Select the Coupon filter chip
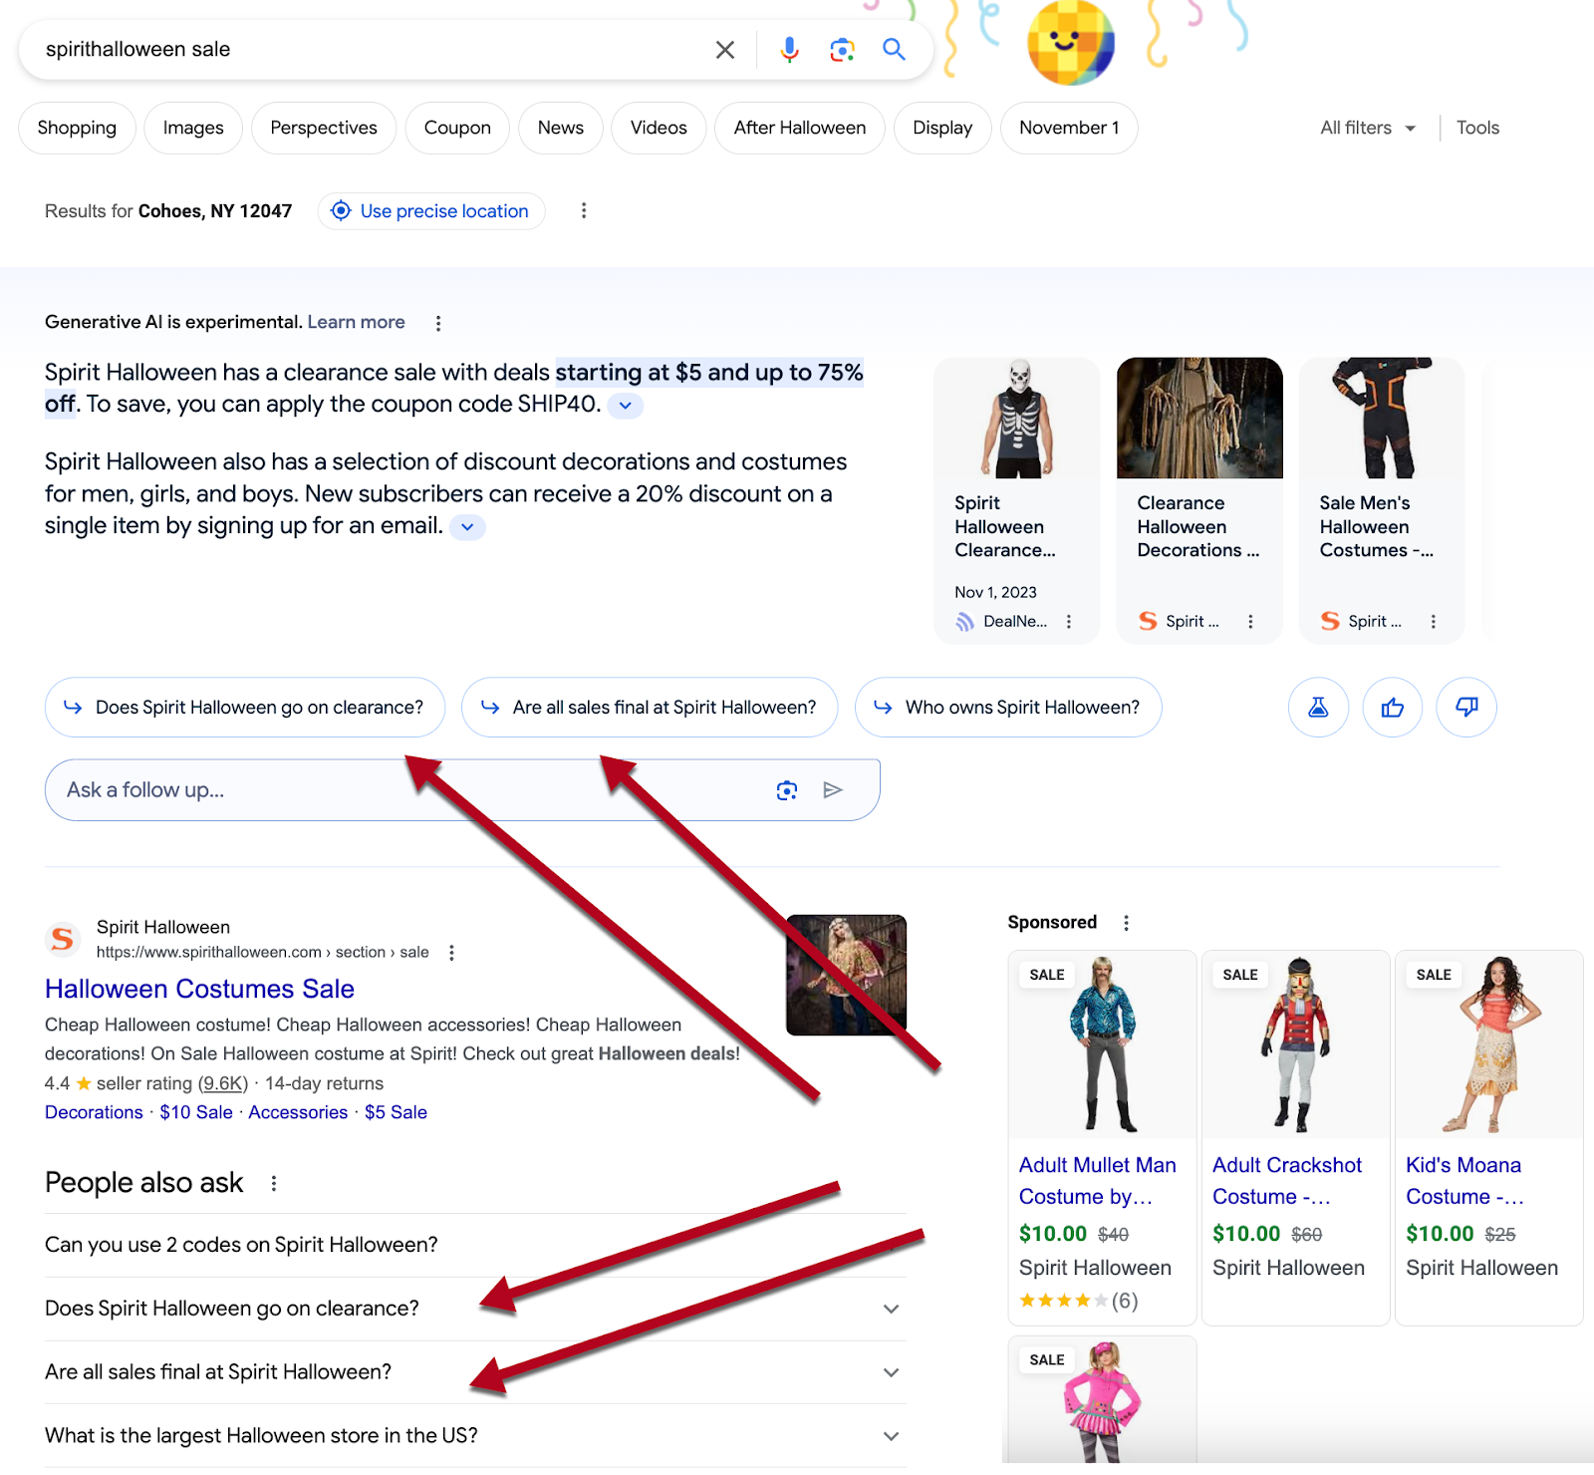Viewport: 1594px width, 1475px height. point(457,128)
